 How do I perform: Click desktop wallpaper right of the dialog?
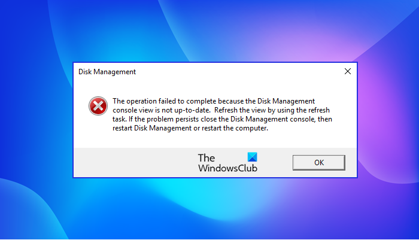click(389, 120)
